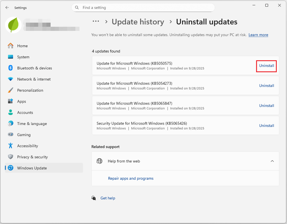Viewport: 287px width, 224px height.
Task: Select Apps in the navigation pane
Action: click(x=21, y=101)
